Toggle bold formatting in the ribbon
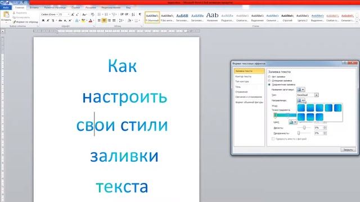The width and height of the screenshot is (360, 202). click(x=43, y=21)
